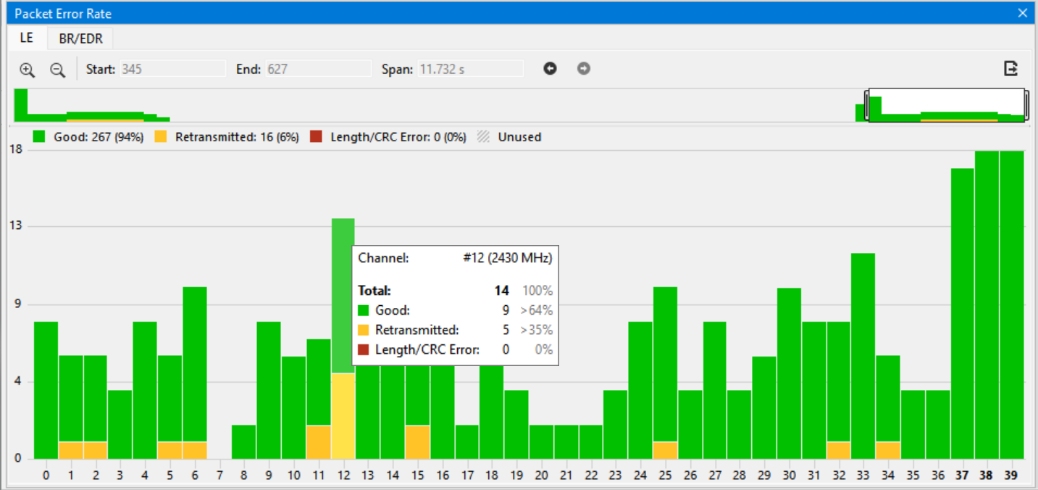Click the green bar for channel 37
The image size is (1038, 490).
click(963, 313)
